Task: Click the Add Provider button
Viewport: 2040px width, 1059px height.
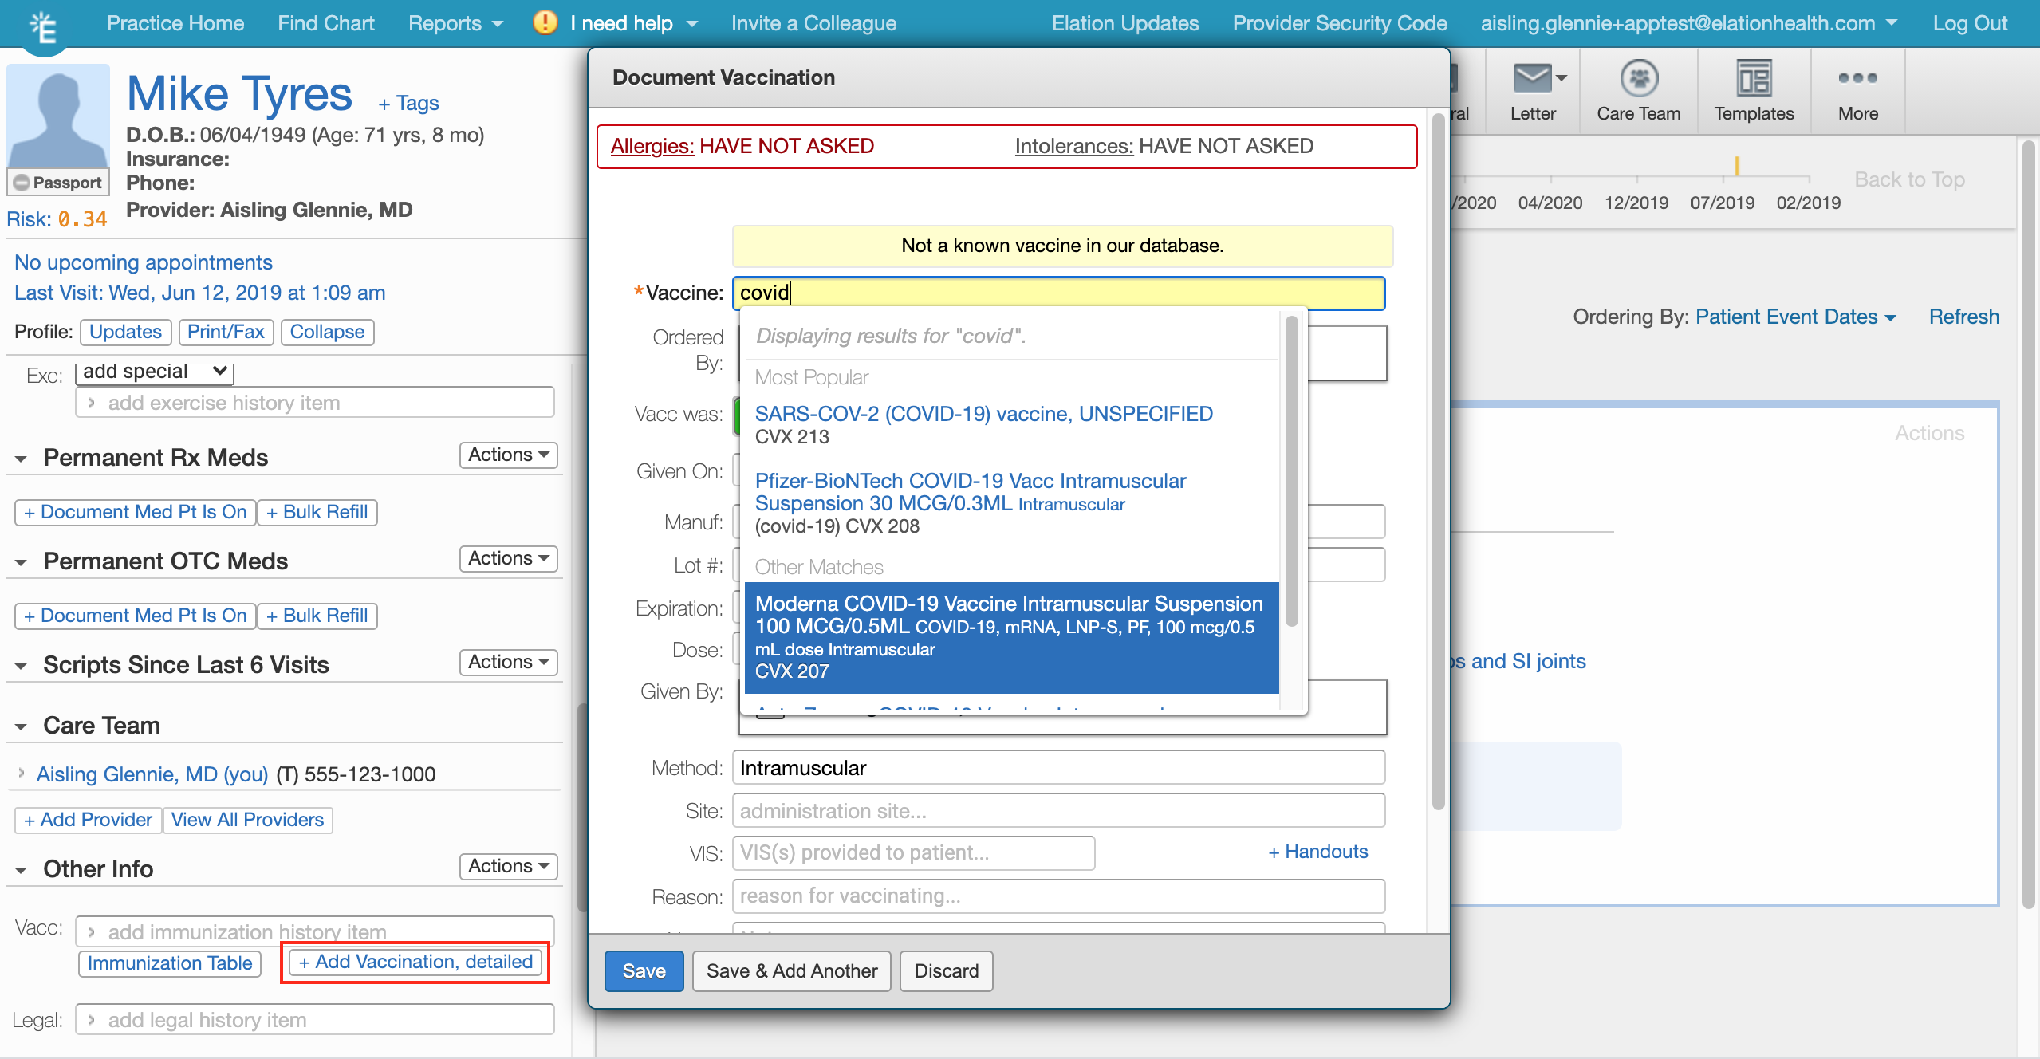Action: pos(89,820)
